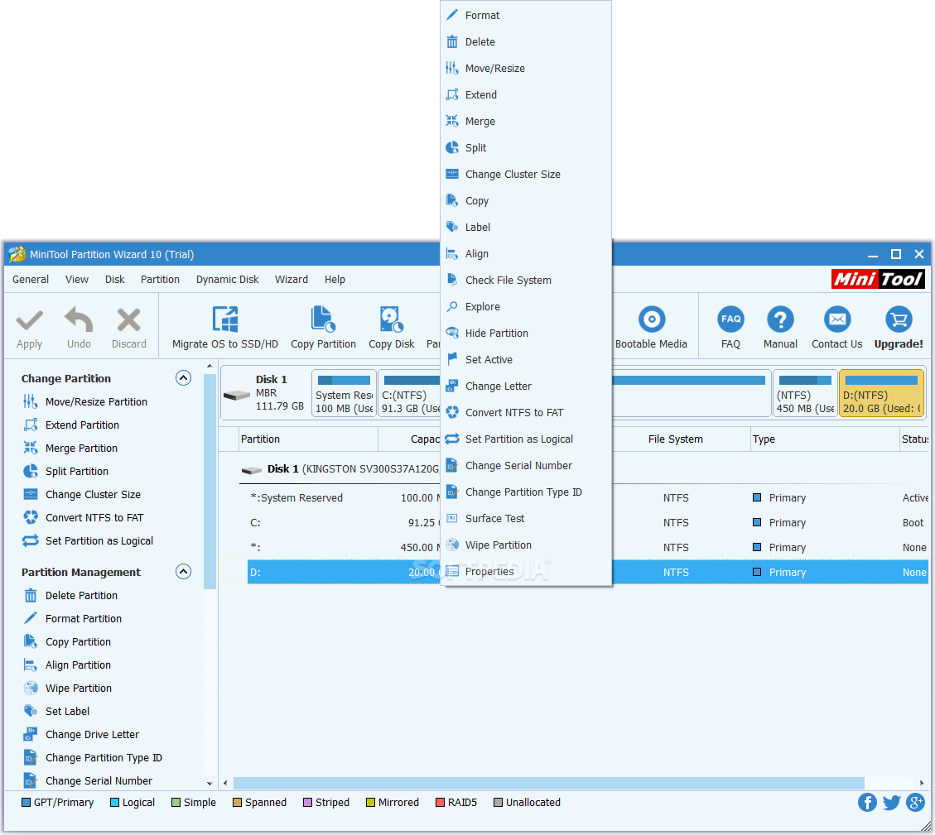Select Split from the context menu
Screen dimensions: 935x835
[x=526, y=148]
